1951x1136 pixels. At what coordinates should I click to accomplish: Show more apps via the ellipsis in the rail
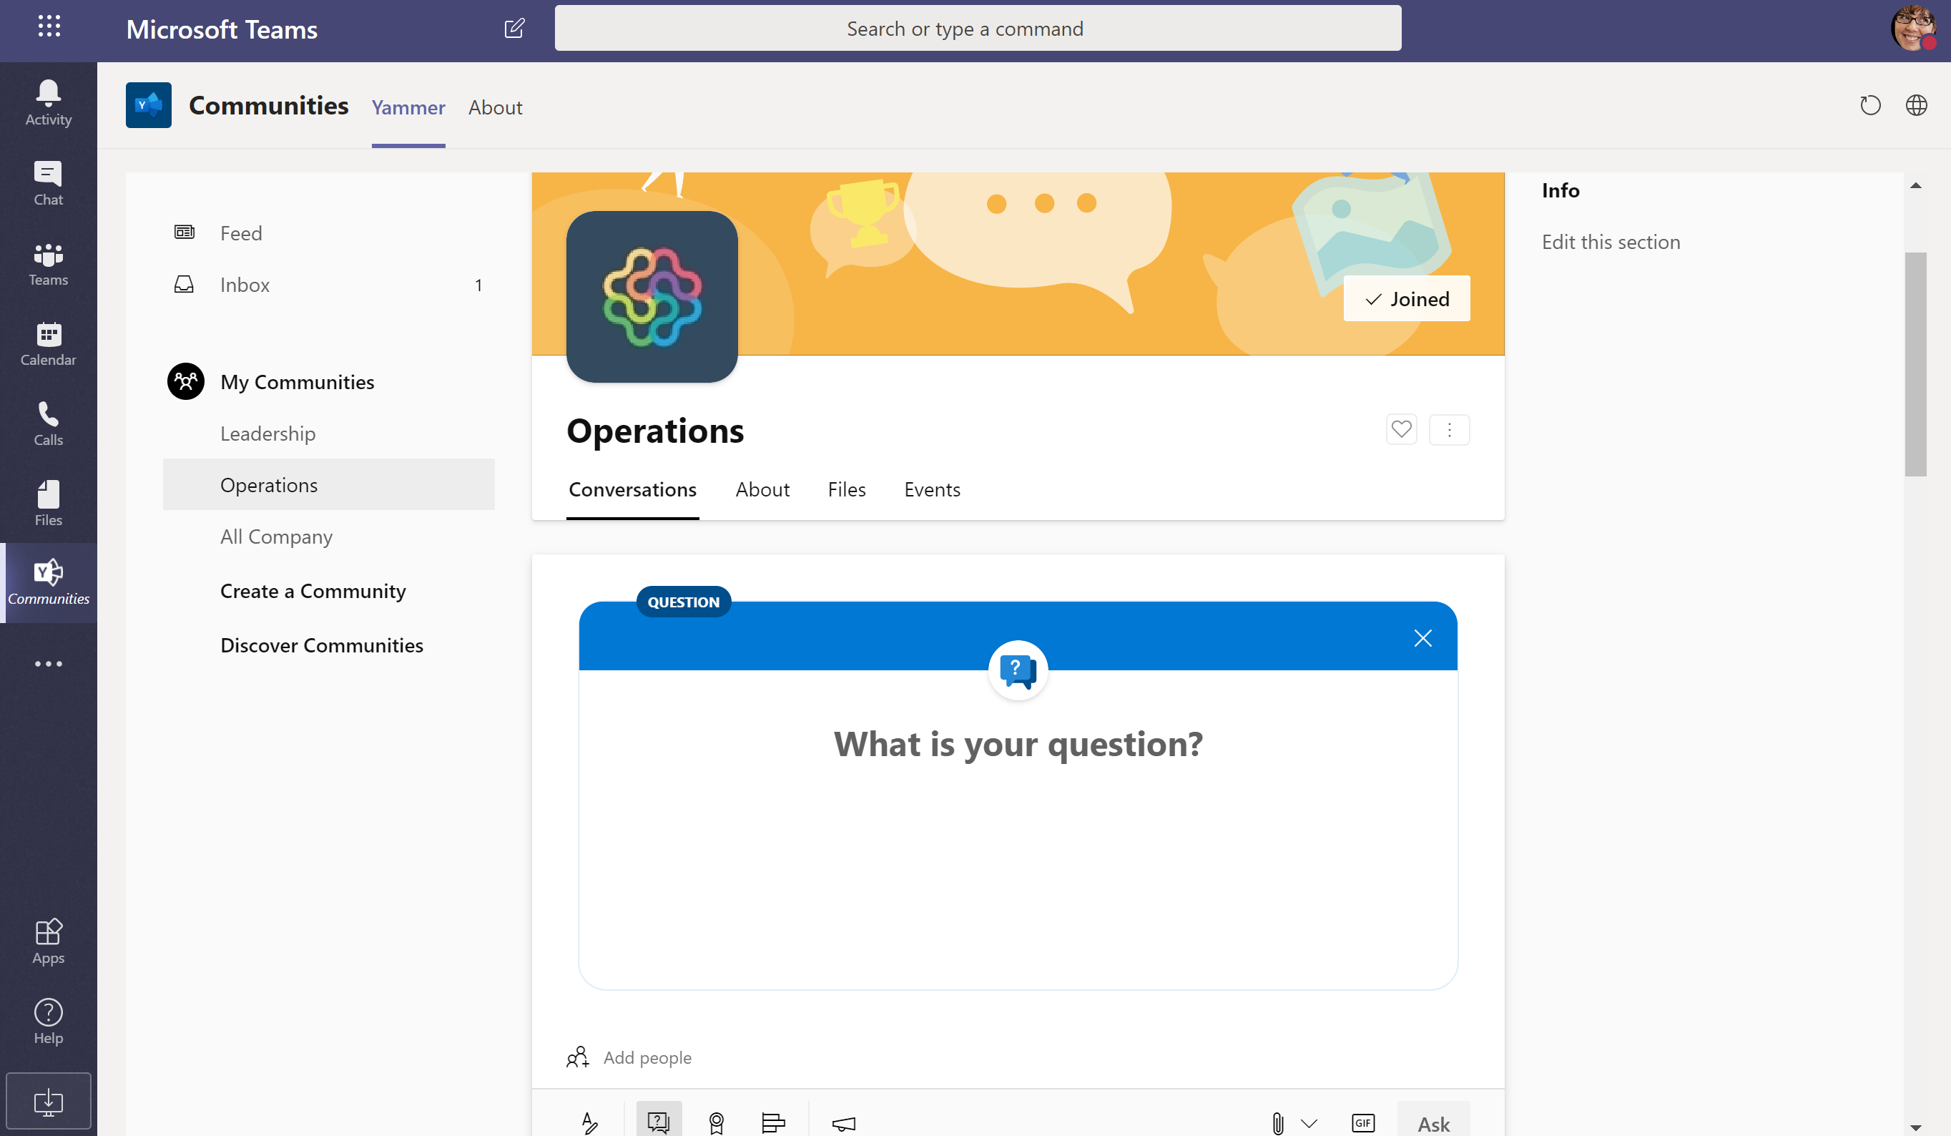click(x=48, y=664)
